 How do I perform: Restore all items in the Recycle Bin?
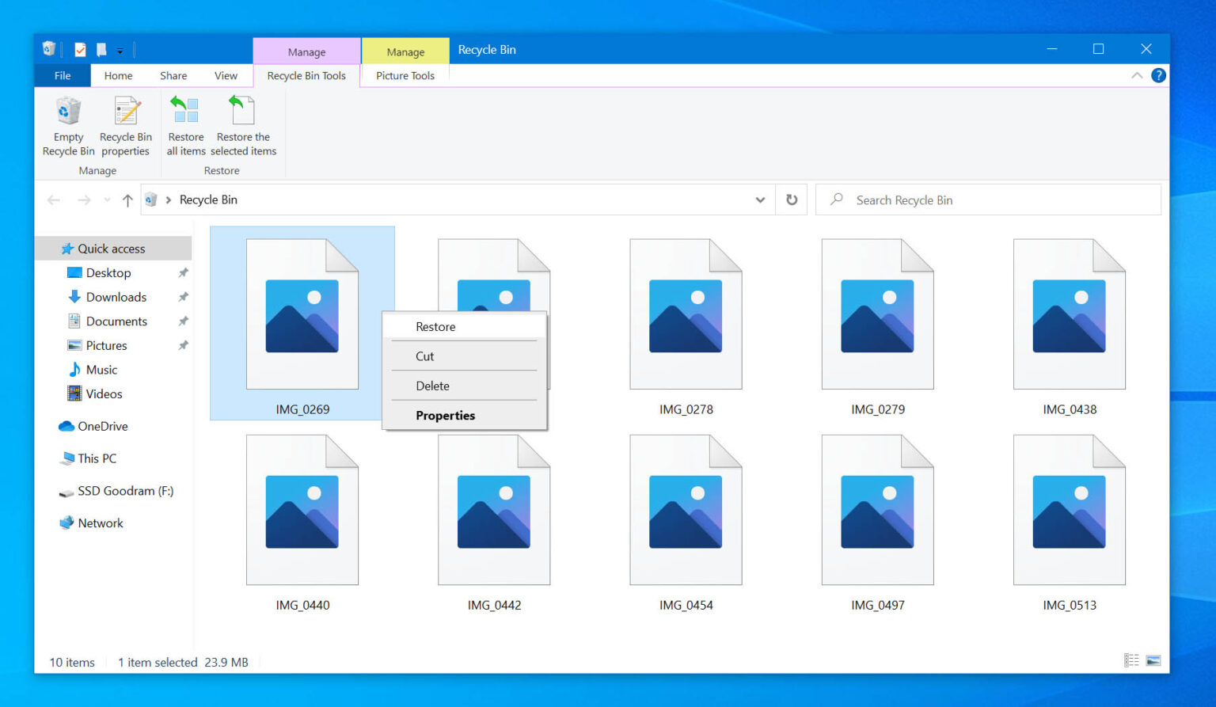pyautogui.click(x=185, y=125)
